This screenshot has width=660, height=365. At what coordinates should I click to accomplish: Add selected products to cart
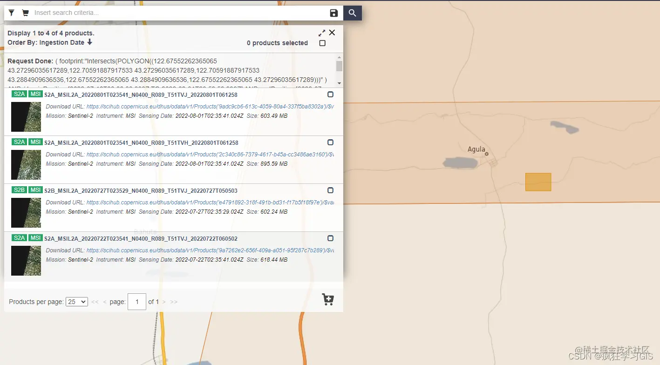(x=328, y=299)
